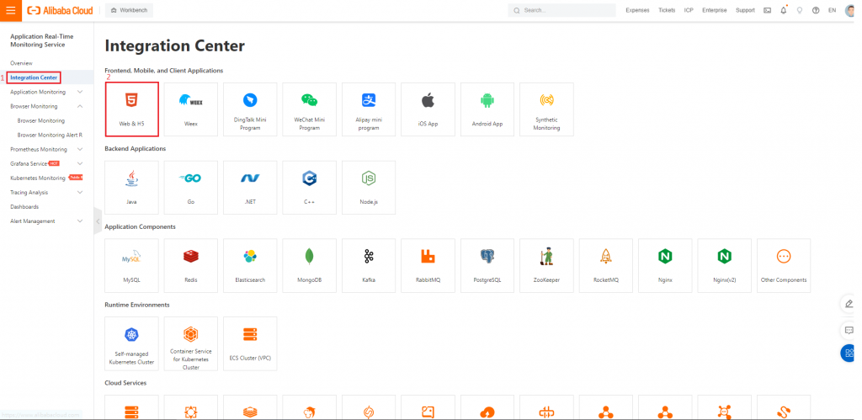Select the Redis component card
Viewport: 862px width, 420px height.
(x=191, y=265)
